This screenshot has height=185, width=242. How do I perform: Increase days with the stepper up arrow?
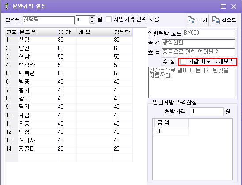[x=92, y=18]
